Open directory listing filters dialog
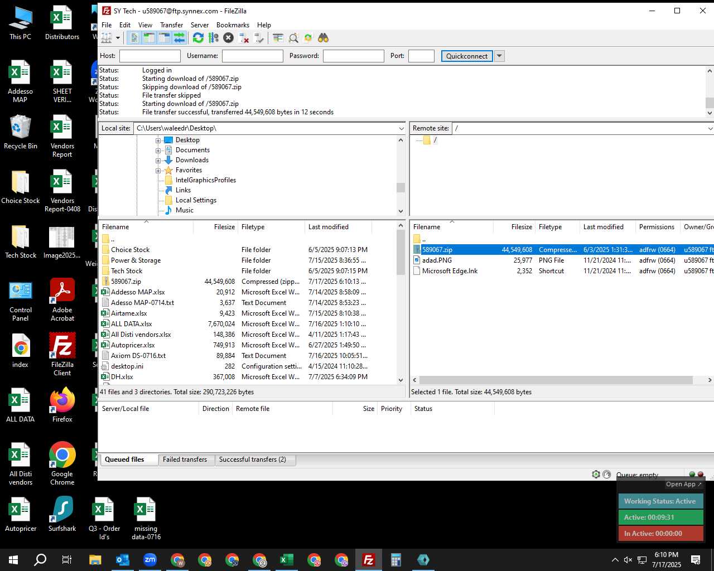714x571 pixels. pos(278,38)
